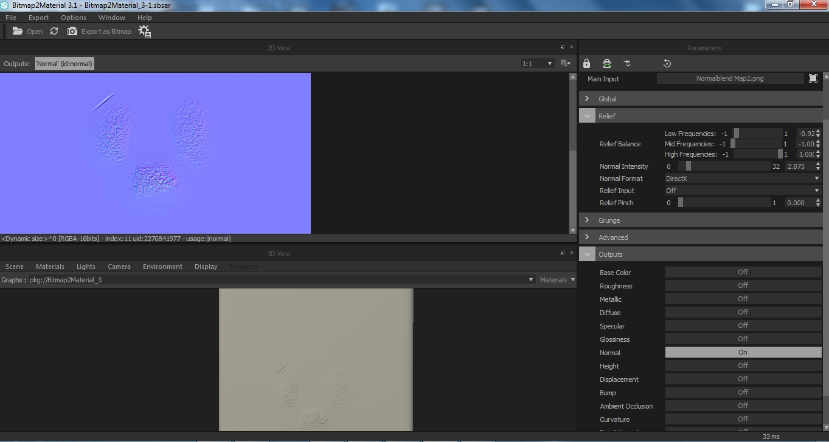This screenshot has width=829, height=442.
Task: Open the gear settings icon in toolbar
Action: click(144, 32)
